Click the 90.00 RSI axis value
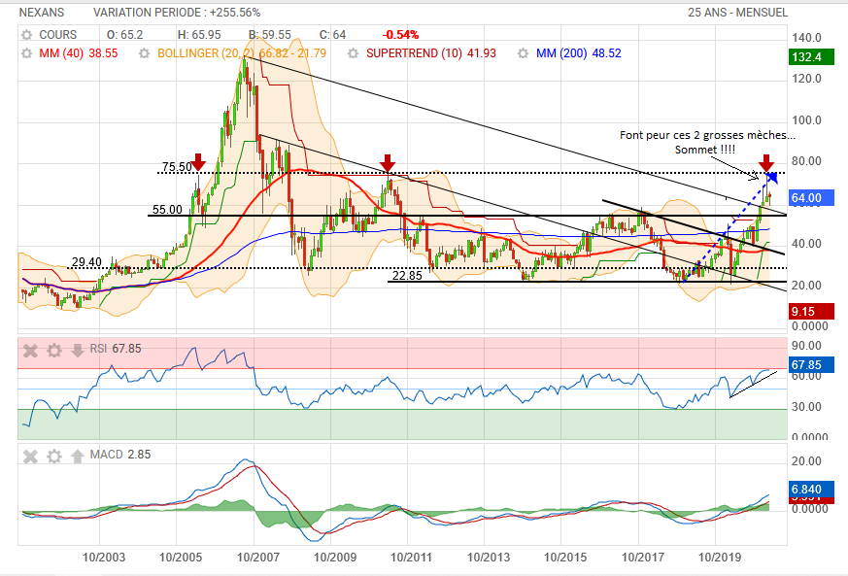 pyautogui.click(x=806, y=346)
